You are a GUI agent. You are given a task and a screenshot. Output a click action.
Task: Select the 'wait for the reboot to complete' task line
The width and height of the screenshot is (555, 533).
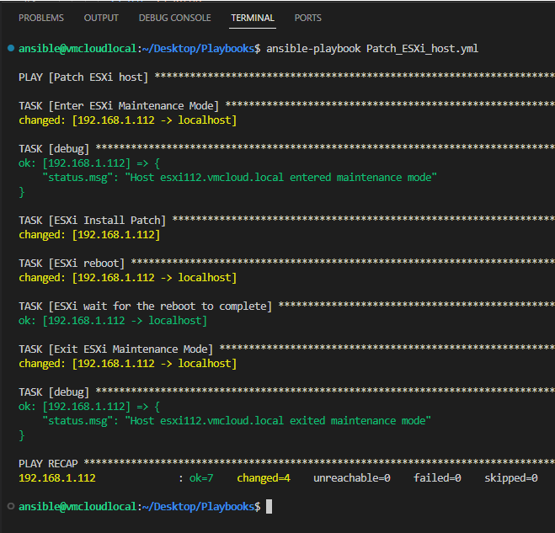146,306
